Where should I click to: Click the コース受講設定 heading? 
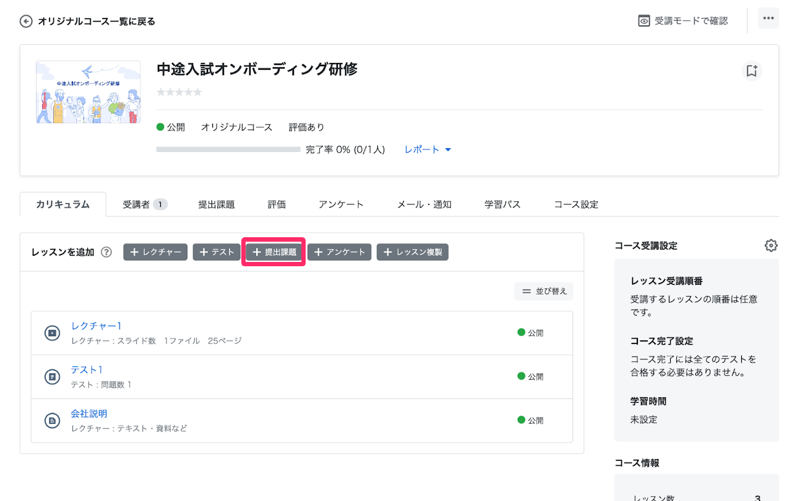pyautogui.click(x=646, y=246)
